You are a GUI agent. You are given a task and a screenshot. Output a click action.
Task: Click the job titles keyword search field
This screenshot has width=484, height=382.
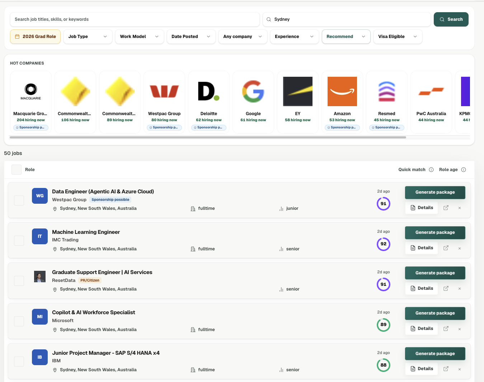tap(135, 19)
